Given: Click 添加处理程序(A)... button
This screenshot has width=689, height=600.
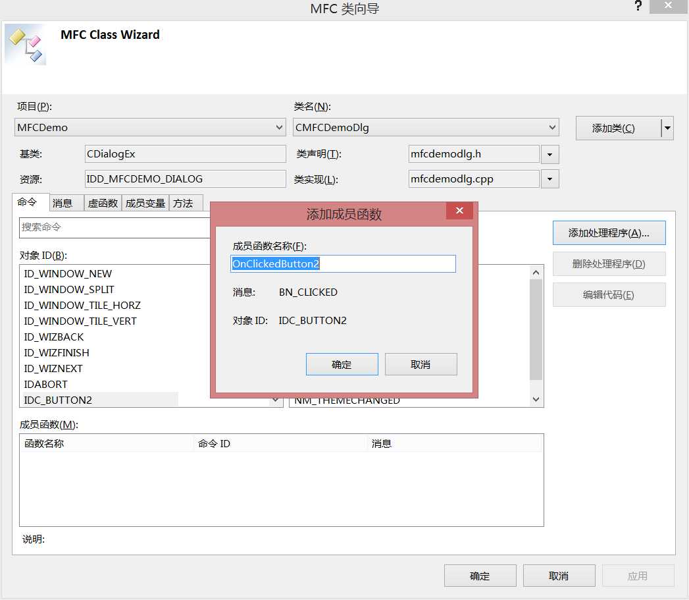Looking at the screenshot, I should (x=609, y=233).
